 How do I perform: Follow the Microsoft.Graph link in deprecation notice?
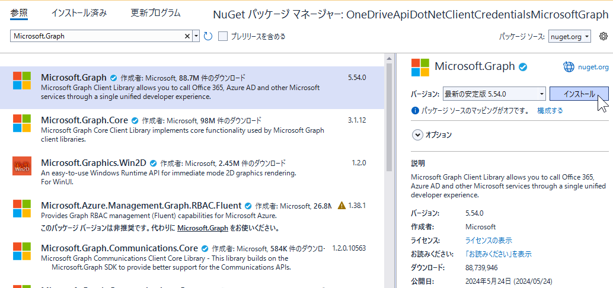click(203, 228)
